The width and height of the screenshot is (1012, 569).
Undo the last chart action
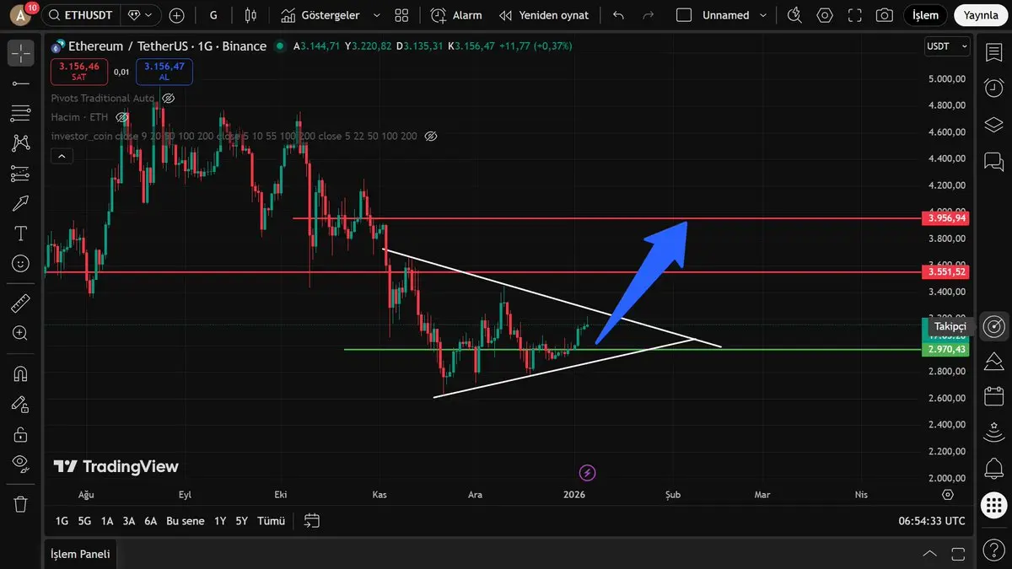click(x=619, y=15)
